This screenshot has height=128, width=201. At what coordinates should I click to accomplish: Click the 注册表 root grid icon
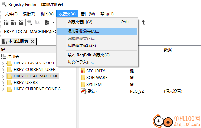point(3,57)
